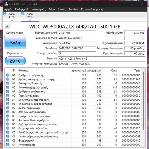Open the Δίσκος menu
The width and height of the screenshot is (149, 149).
pyautogui.click(x=62, y=10)
